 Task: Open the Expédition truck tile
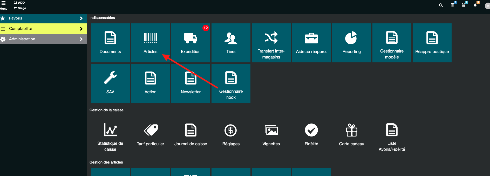190,43
